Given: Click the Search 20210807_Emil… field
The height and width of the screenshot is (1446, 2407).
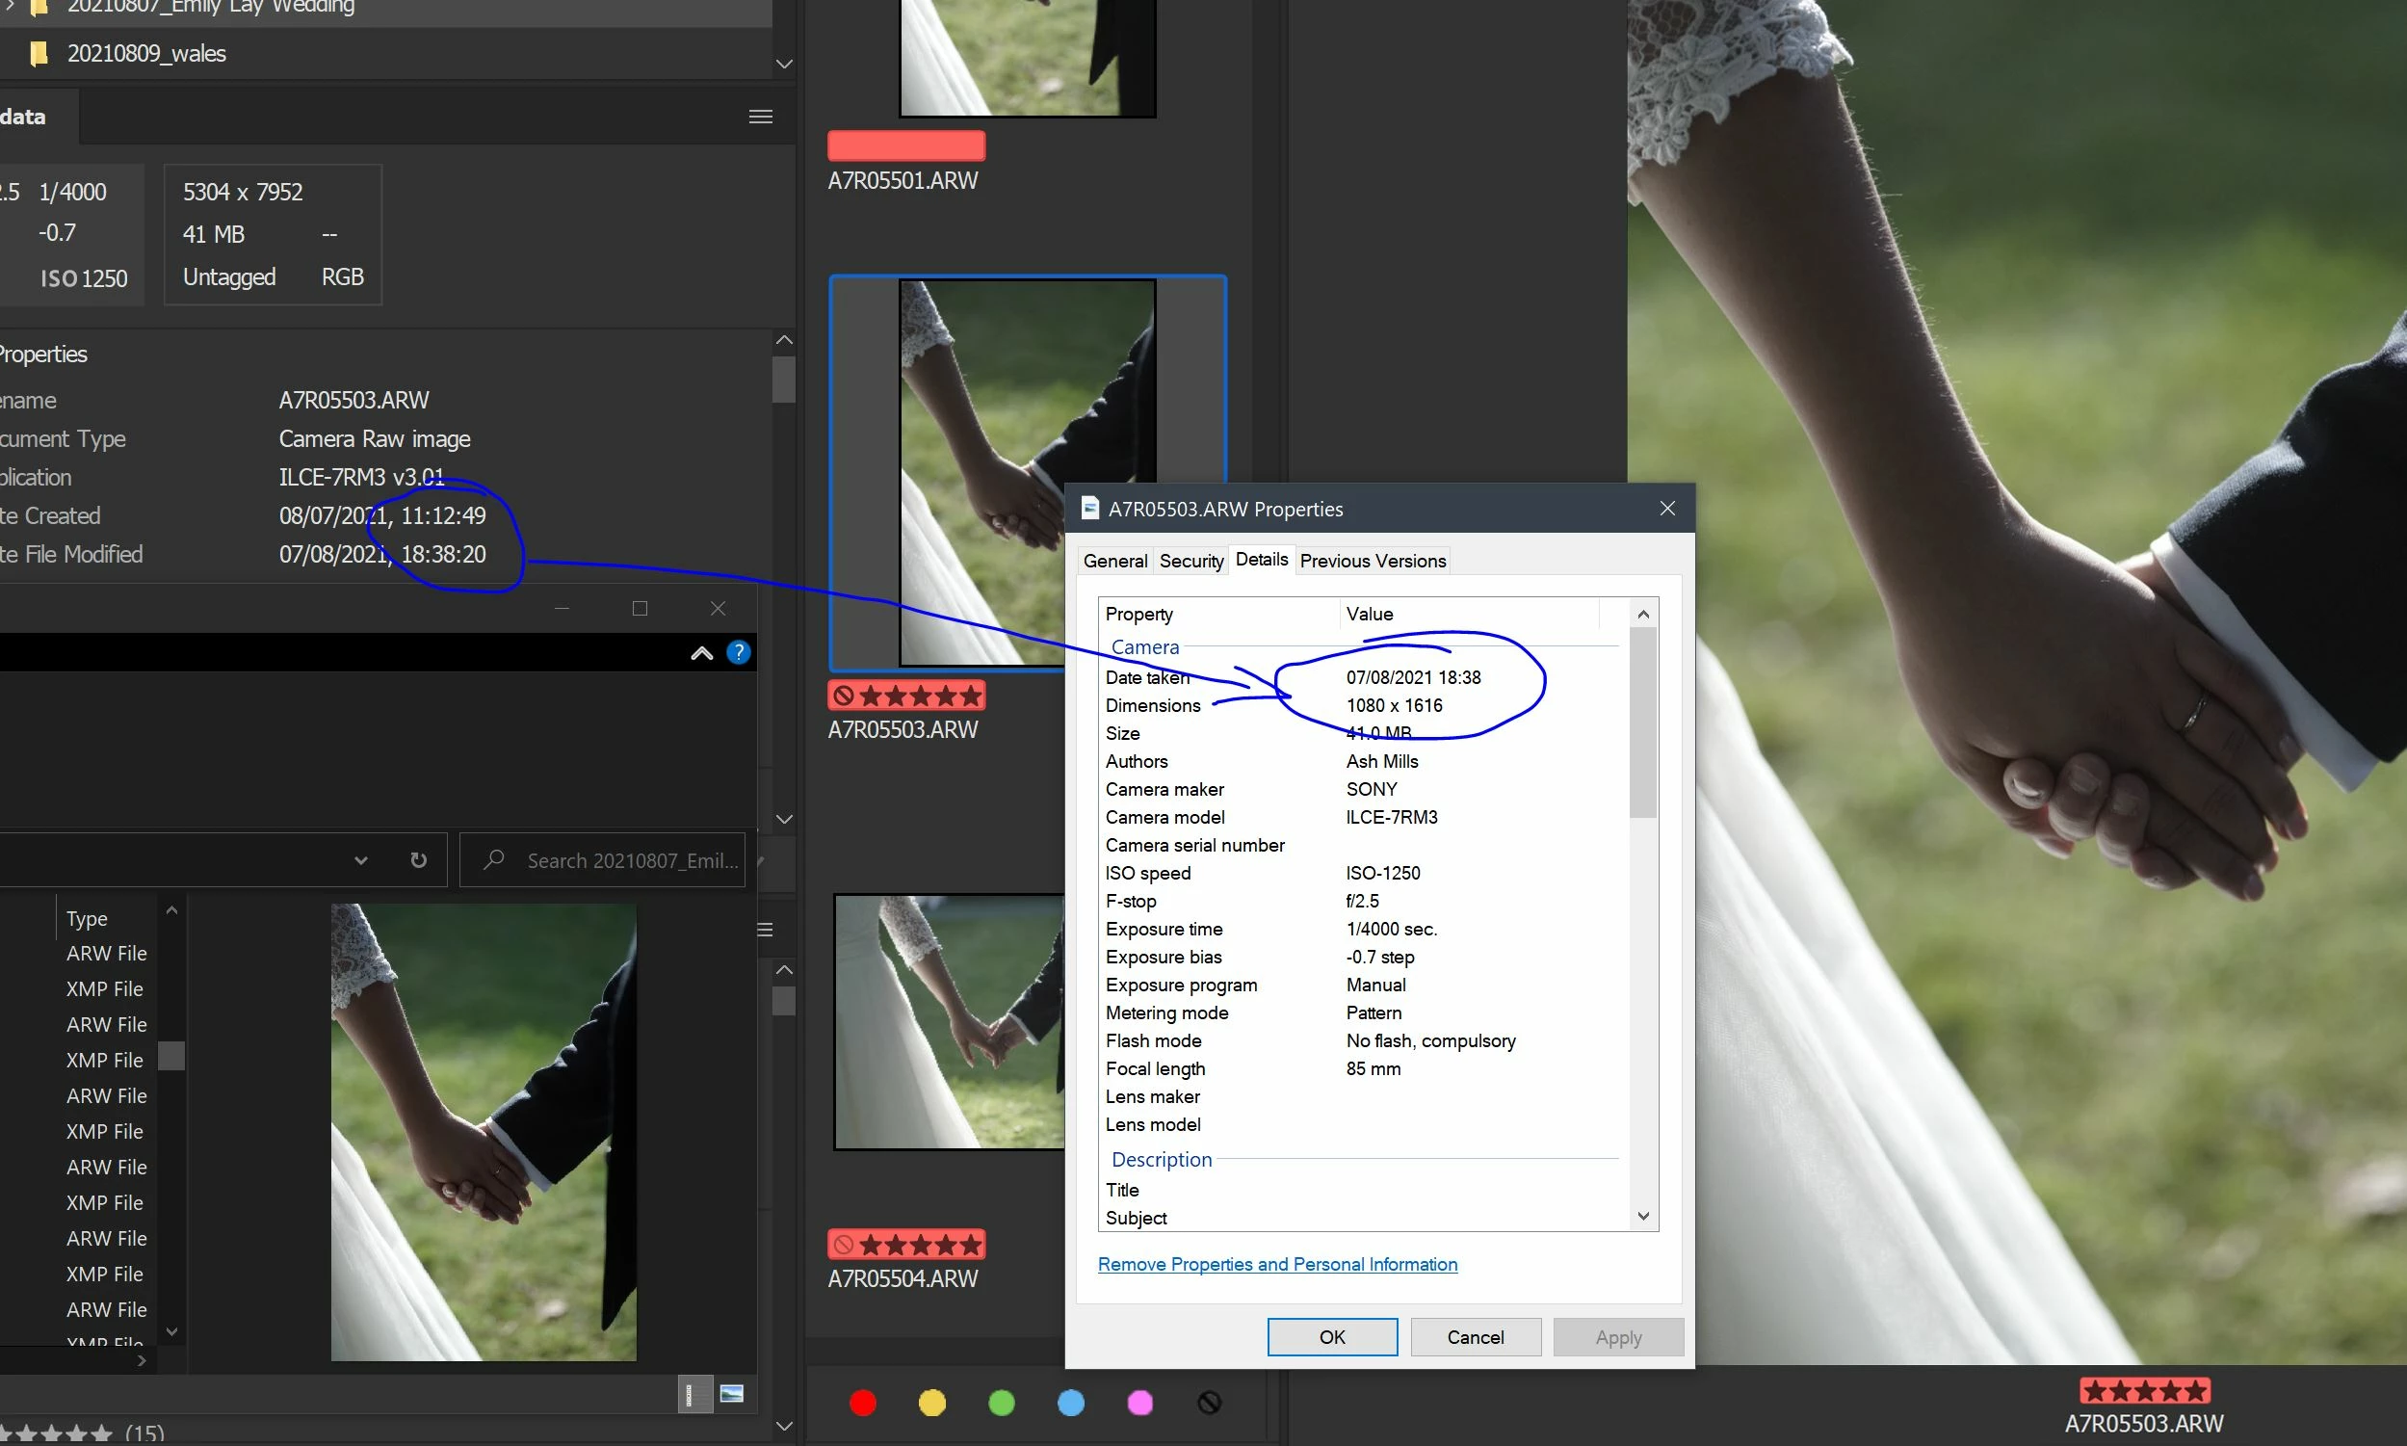Looking at the screenshot, I should pos(623,859).
